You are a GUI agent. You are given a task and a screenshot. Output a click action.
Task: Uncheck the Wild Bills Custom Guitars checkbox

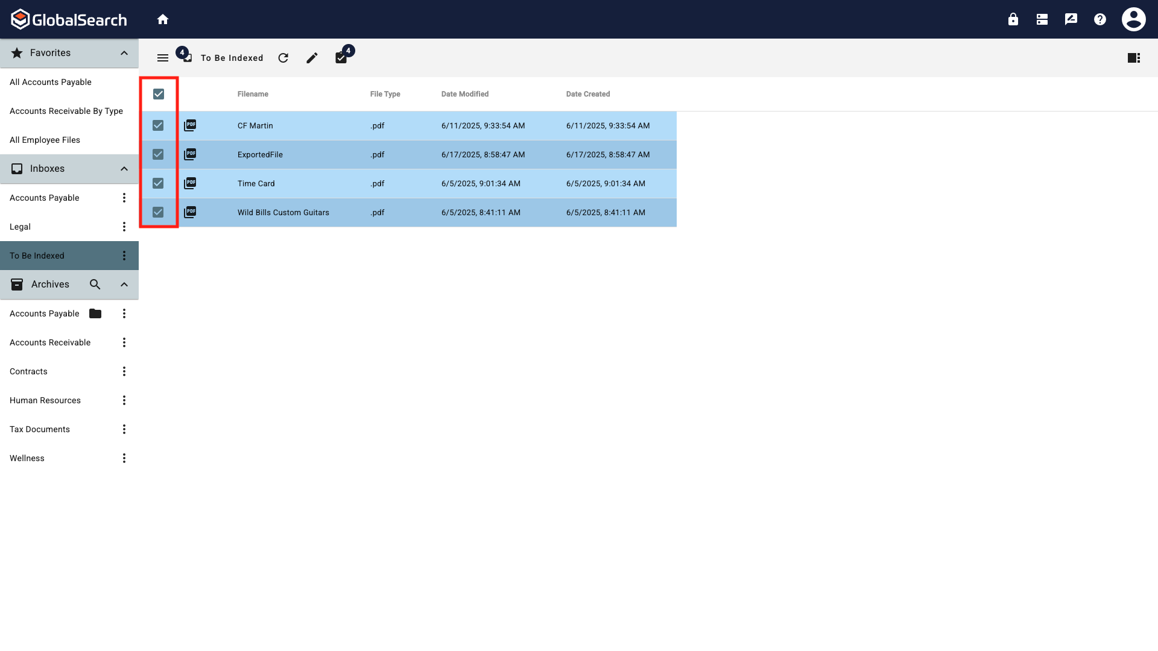pos(158,212)
